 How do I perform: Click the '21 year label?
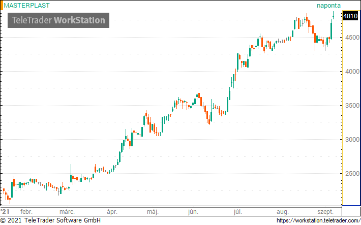tap(5, 211)
